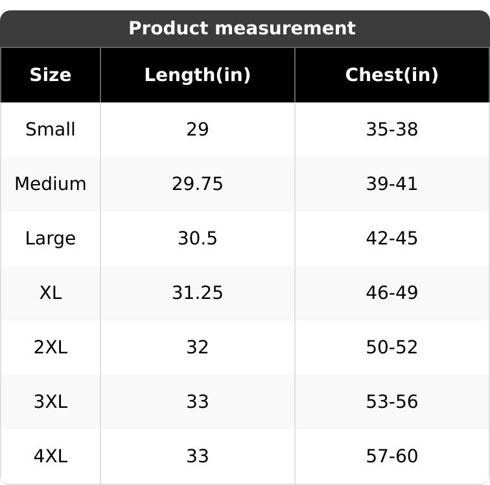Select the 30.5 length value
This screenshot has height=485, width=490.
coord(197,239)
